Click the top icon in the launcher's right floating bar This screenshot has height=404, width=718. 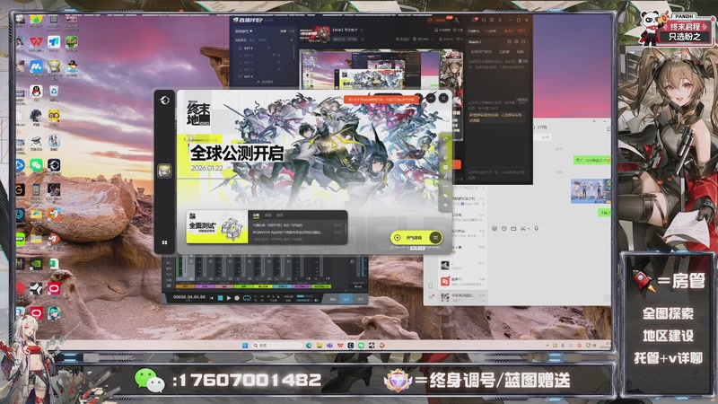tap(445, 139)
